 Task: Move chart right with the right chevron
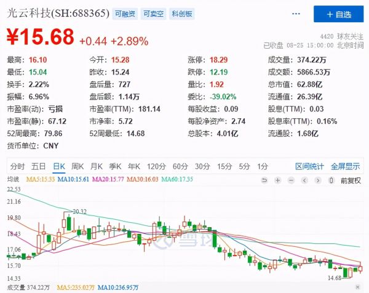coord(318,180)
